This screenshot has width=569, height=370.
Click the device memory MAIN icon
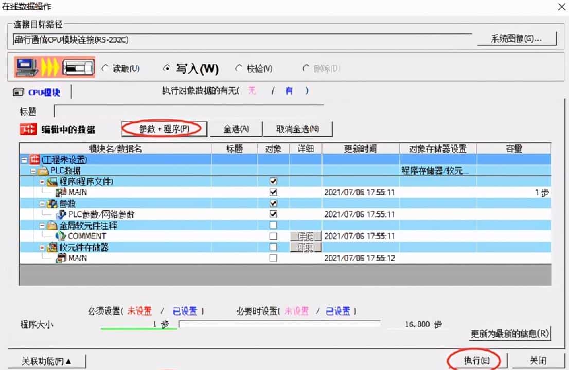pyautogui.click(x=61, y=257)
